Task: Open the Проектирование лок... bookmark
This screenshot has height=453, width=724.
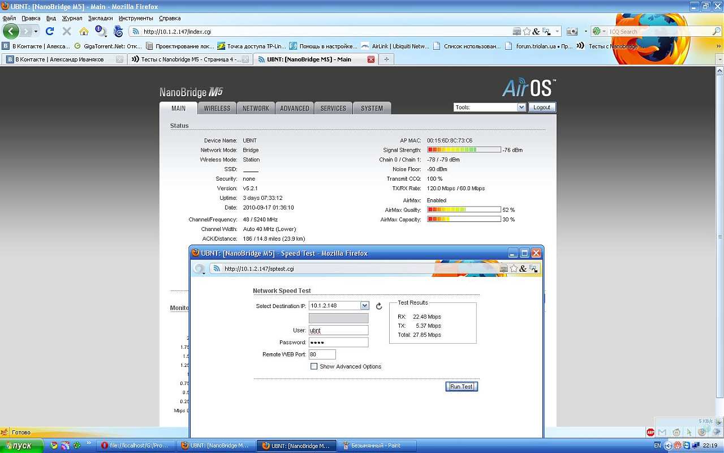Action: (x=180, y=46)
